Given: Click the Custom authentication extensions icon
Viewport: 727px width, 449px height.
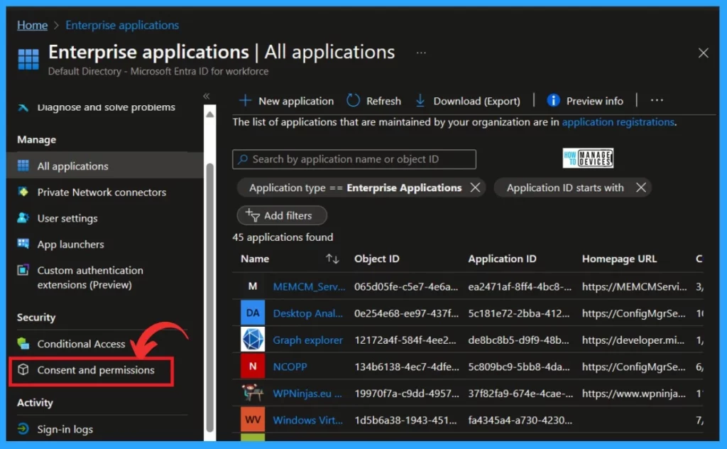Looking at the screenshot, I should (23, 270).
